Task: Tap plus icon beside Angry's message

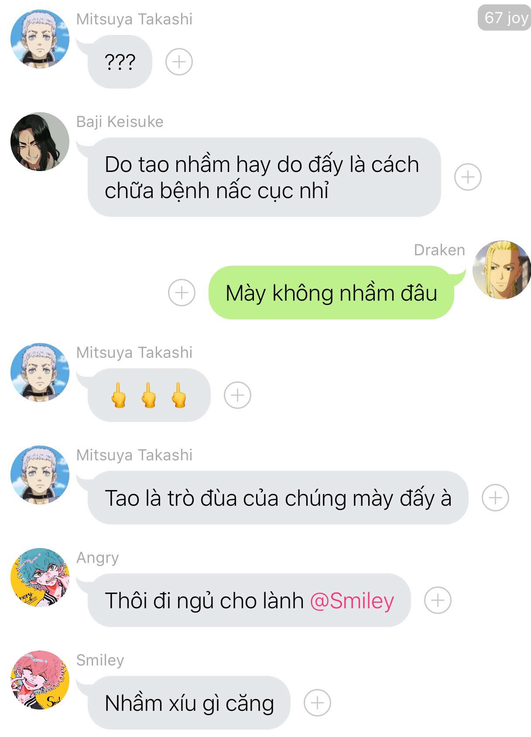Action: point(438,600)
